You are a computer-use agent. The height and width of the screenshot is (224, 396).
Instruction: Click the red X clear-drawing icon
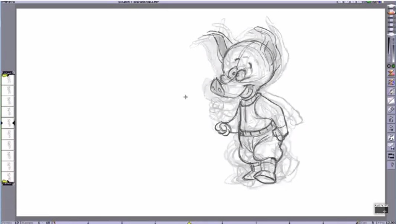391,73
